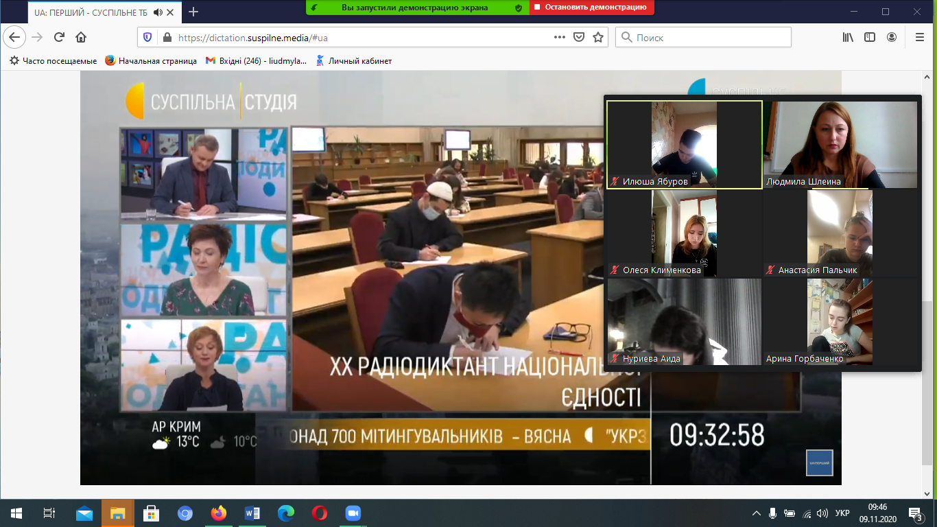Click the microphone tray icon
This screenshot has height=527, width=937.
point(773,513)
